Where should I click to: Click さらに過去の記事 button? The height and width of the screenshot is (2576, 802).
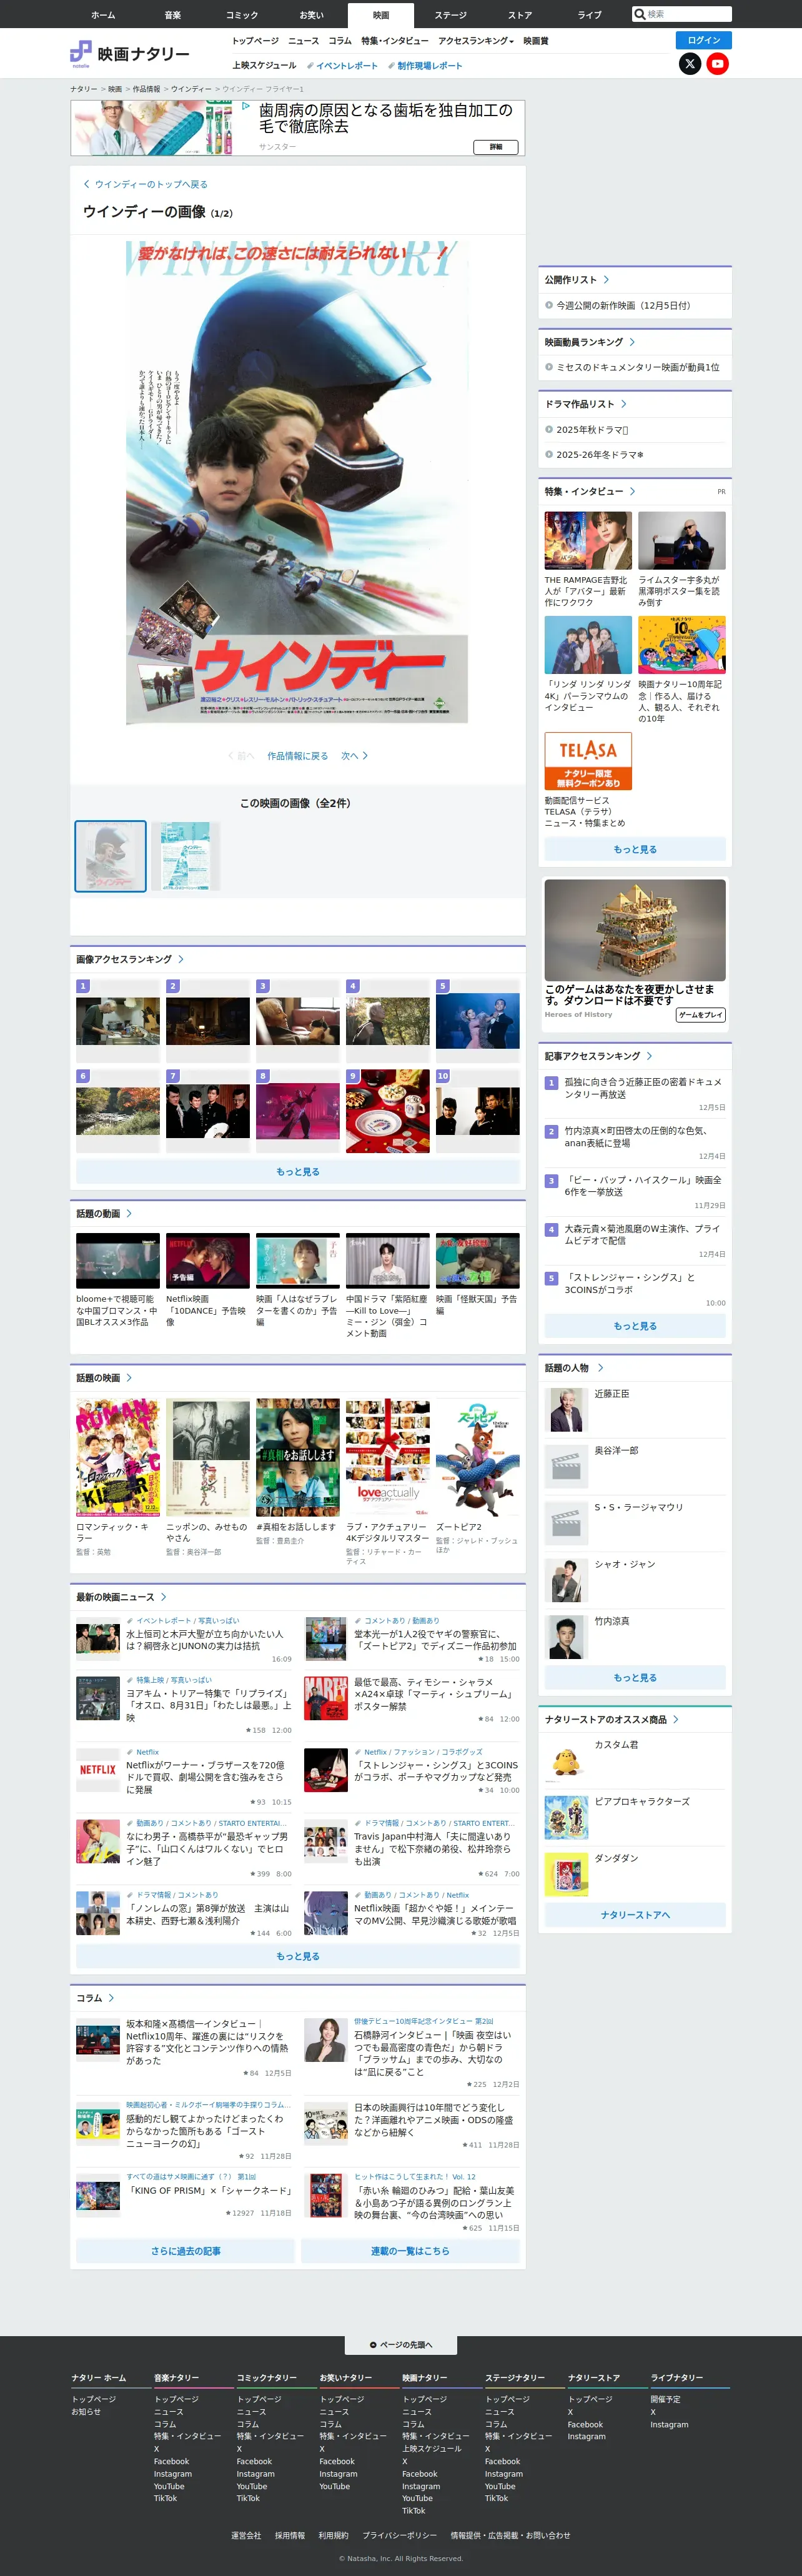[186, 2251]
